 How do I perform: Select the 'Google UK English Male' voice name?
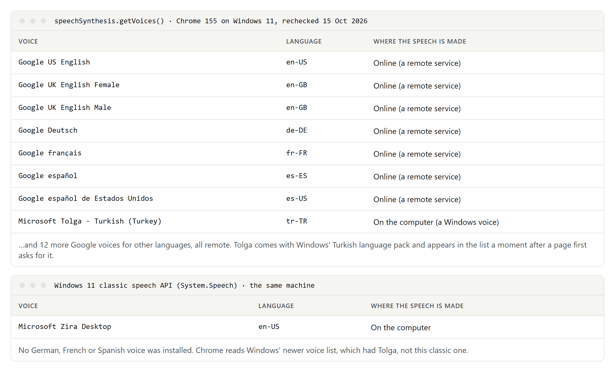coord(65,108)
